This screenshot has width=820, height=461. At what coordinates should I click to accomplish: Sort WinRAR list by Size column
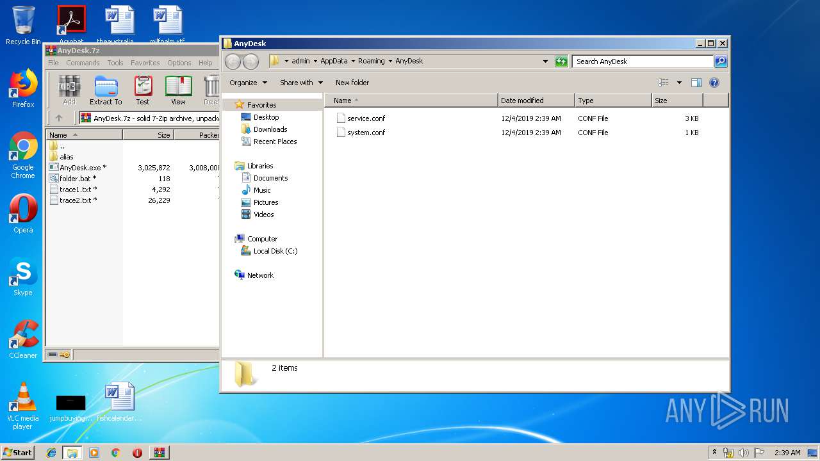pyautogui.click(x=148, y=135)
